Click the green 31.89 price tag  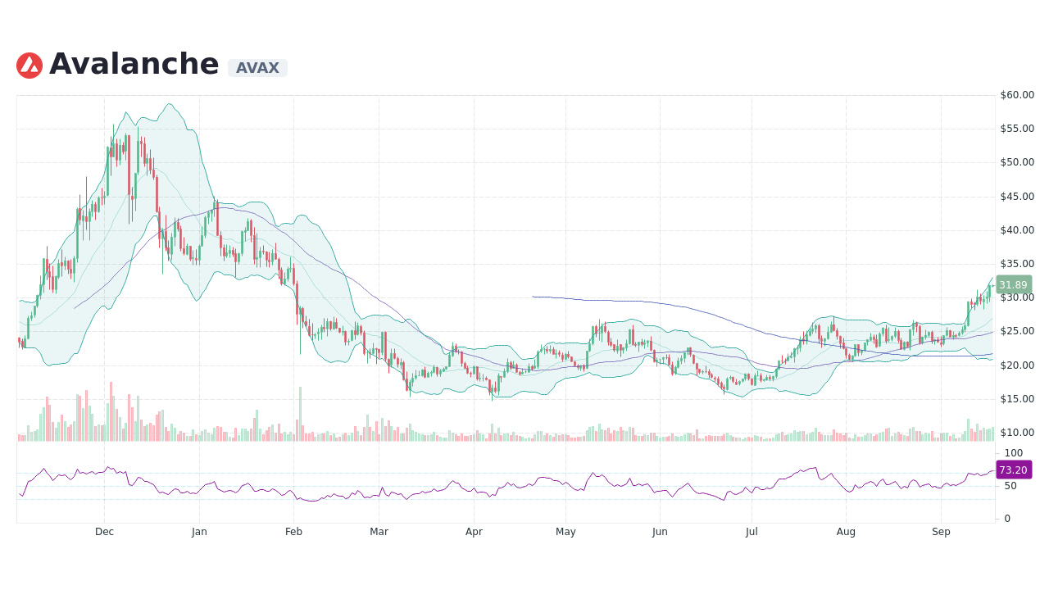[x=1014, y=285]
